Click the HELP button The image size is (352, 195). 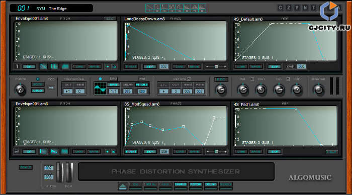(331, 152)
